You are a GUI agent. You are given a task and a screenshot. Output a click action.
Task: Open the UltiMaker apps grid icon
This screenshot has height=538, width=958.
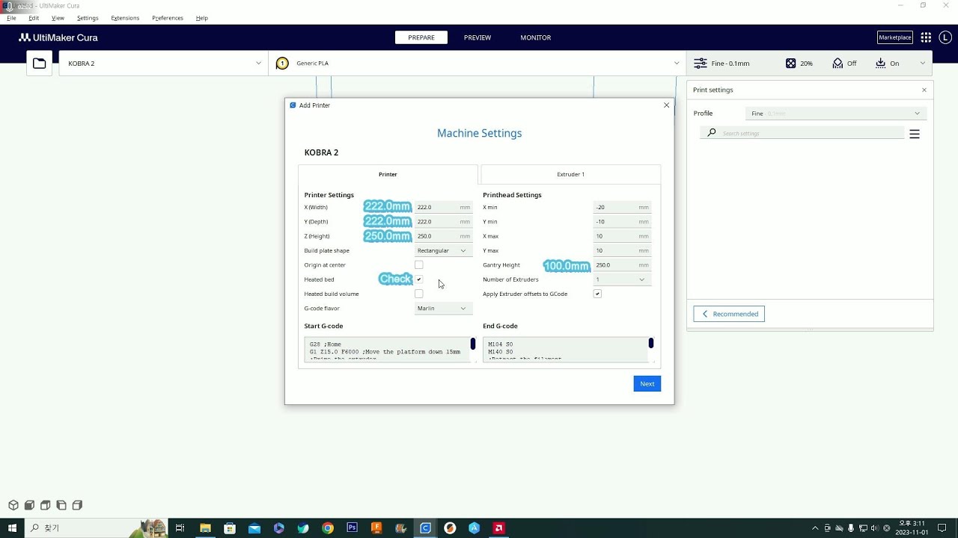[x=926, y=37]
